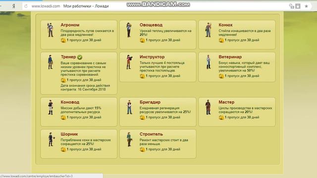
Task: Open the Овощевод hire link
Action: point(151,25)
